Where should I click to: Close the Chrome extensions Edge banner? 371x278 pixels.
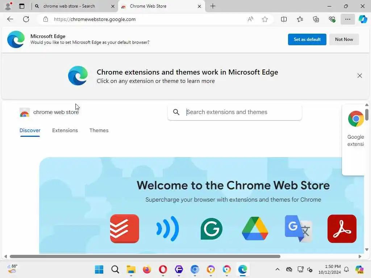(x=359, y=76)
